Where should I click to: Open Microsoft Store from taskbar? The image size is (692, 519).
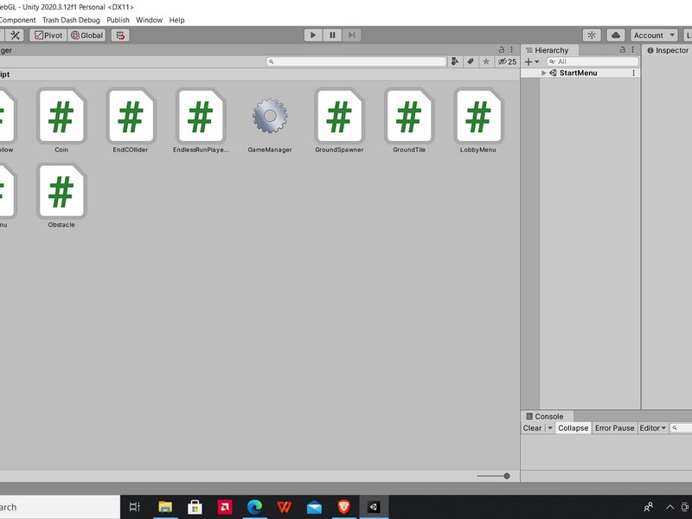pos(195,507)
